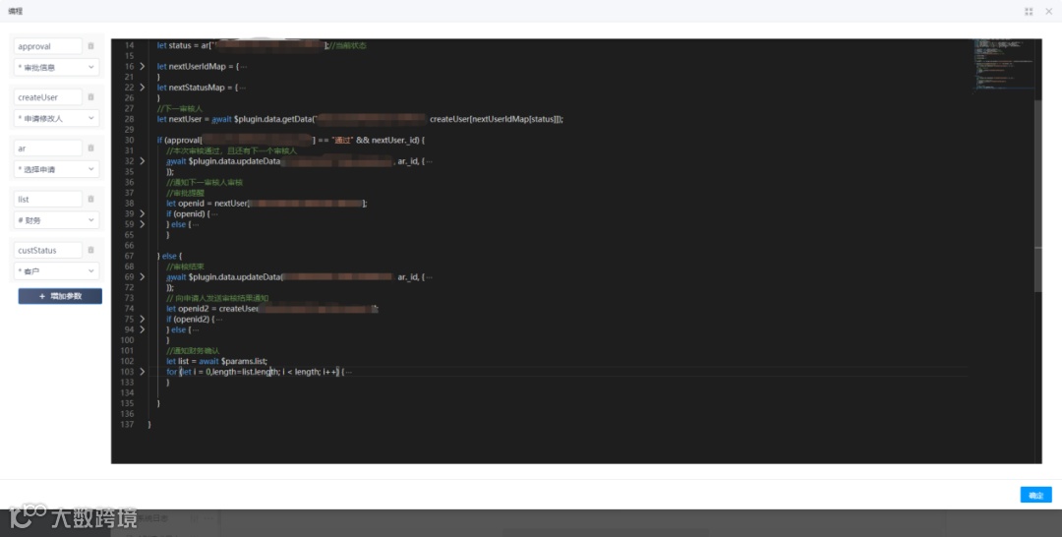This screenshot has width=1062, height=537.
Task: Click the '//通知财务确认' comment on line 101
Action: 193,351
